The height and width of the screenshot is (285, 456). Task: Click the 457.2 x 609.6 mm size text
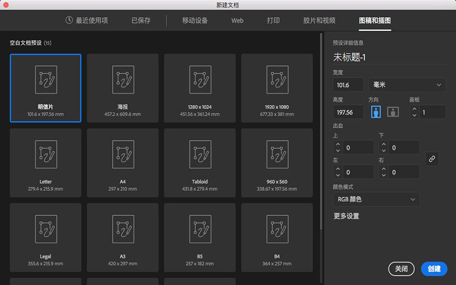click(123, 115)
